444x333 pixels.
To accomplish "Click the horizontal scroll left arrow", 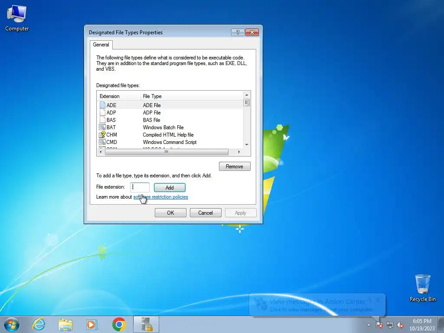I will click(101, 152).
